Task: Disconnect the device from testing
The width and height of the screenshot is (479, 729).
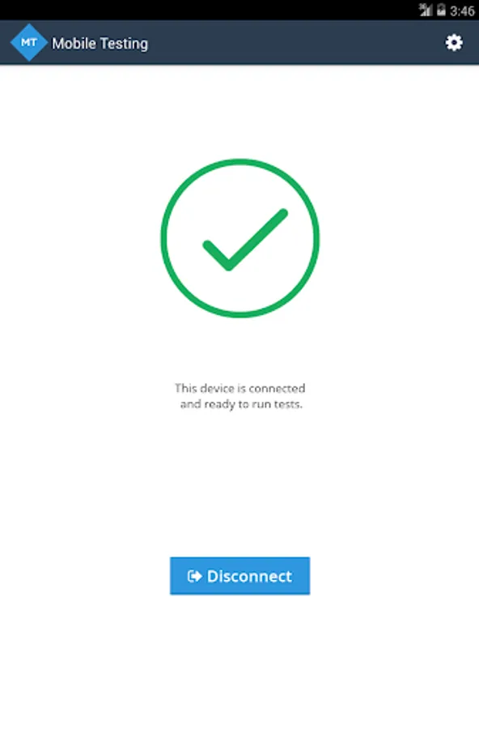Action: click(239, 576)
